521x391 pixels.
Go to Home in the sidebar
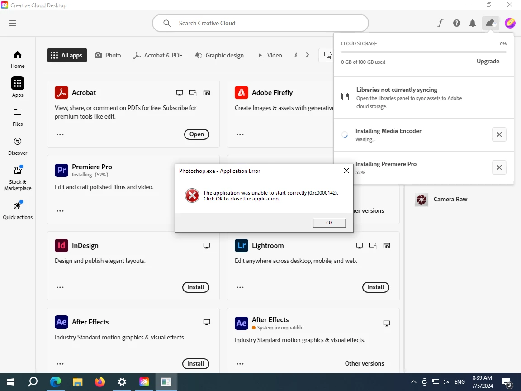[18, 60]
